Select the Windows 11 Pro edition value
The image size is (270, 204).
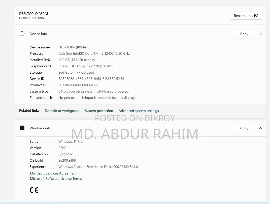click(71, 141)
